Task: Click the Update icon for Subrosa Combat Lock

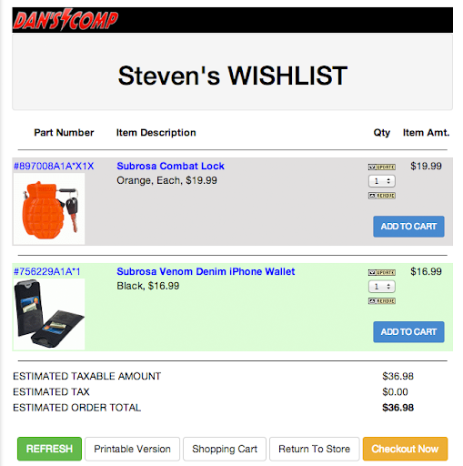Action: pos(382,167)
